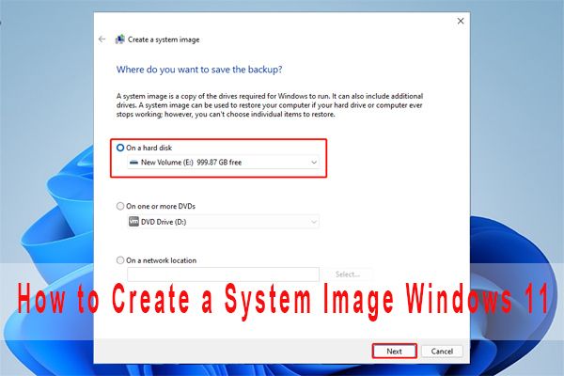This screenshot has width=564, height=376.
Task: Click the hard drive icon beside New Volume (E:)
Action: 133,163
